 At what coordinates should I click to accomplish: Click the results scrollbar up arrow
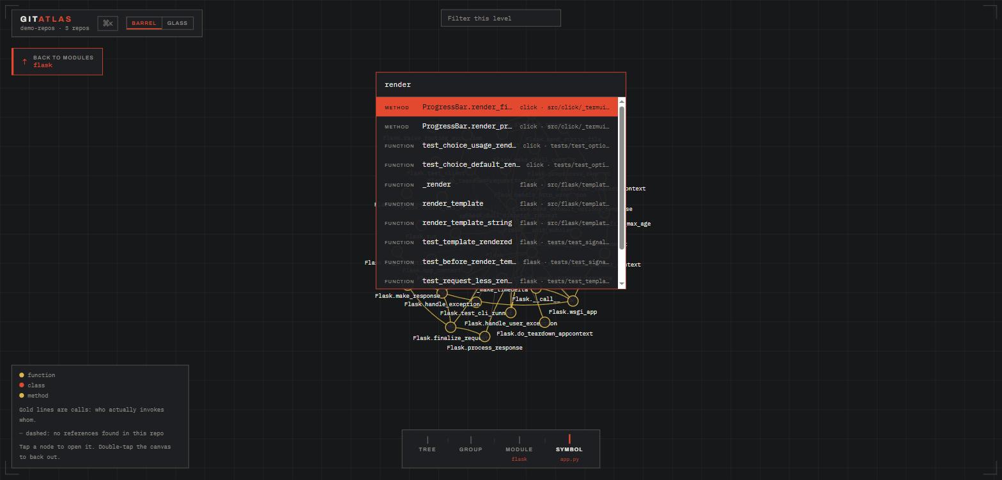pos(622,102)
